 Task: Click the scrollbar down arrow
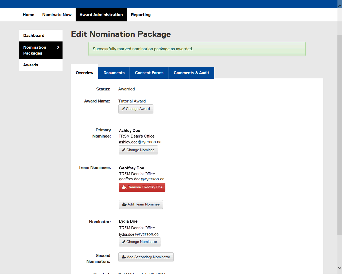(x=340, y=268)
